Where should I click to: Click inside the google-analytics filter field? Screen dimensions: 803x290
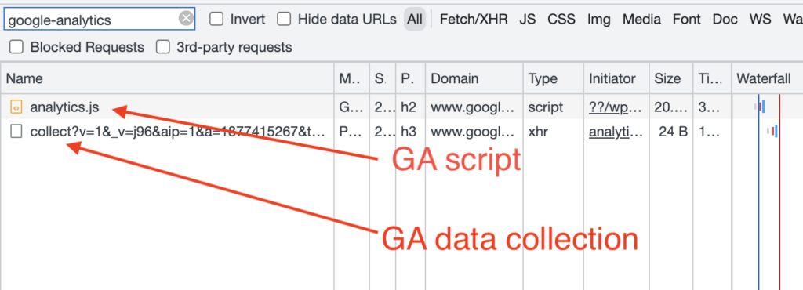click(x=93, y=20)
